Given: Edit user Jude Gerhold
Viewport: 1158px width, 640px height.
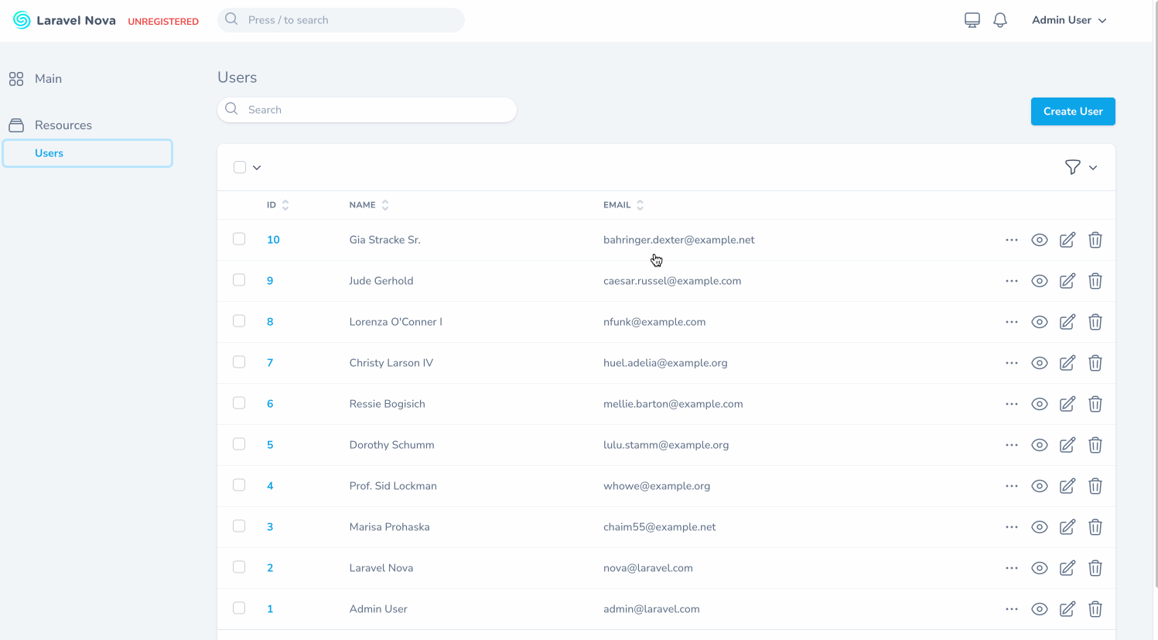Looking at the screenshot, I should pos(1067,281).
